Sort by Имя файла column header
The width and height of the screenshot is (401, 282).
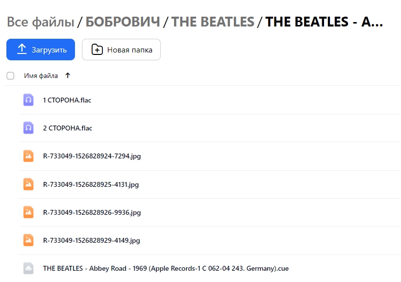[41, 76]
